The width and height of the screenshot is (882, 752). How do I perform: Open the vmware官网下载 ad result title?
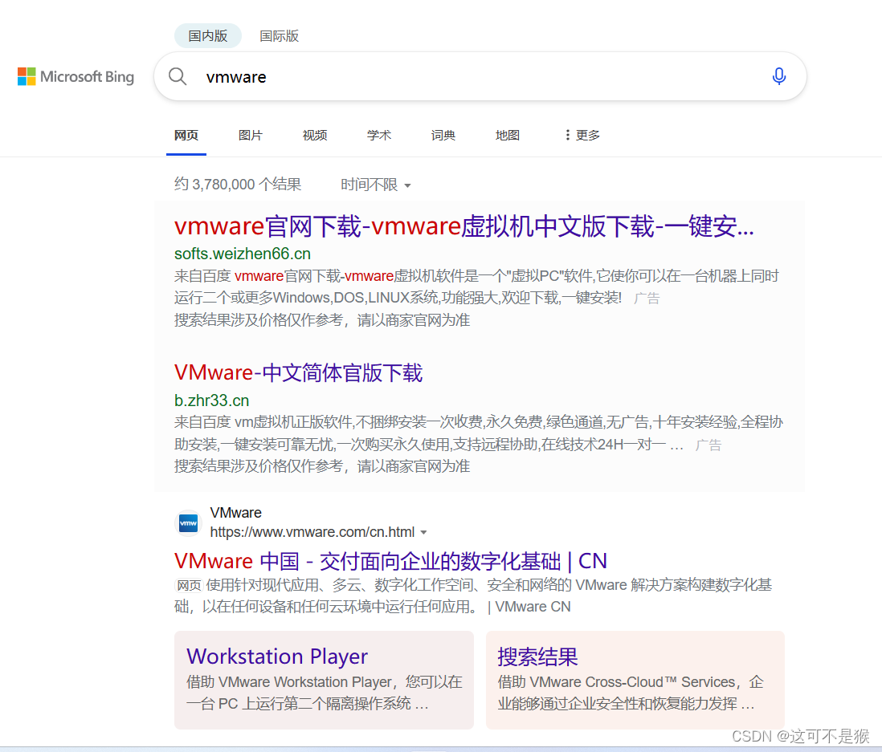tap(464, 226)
